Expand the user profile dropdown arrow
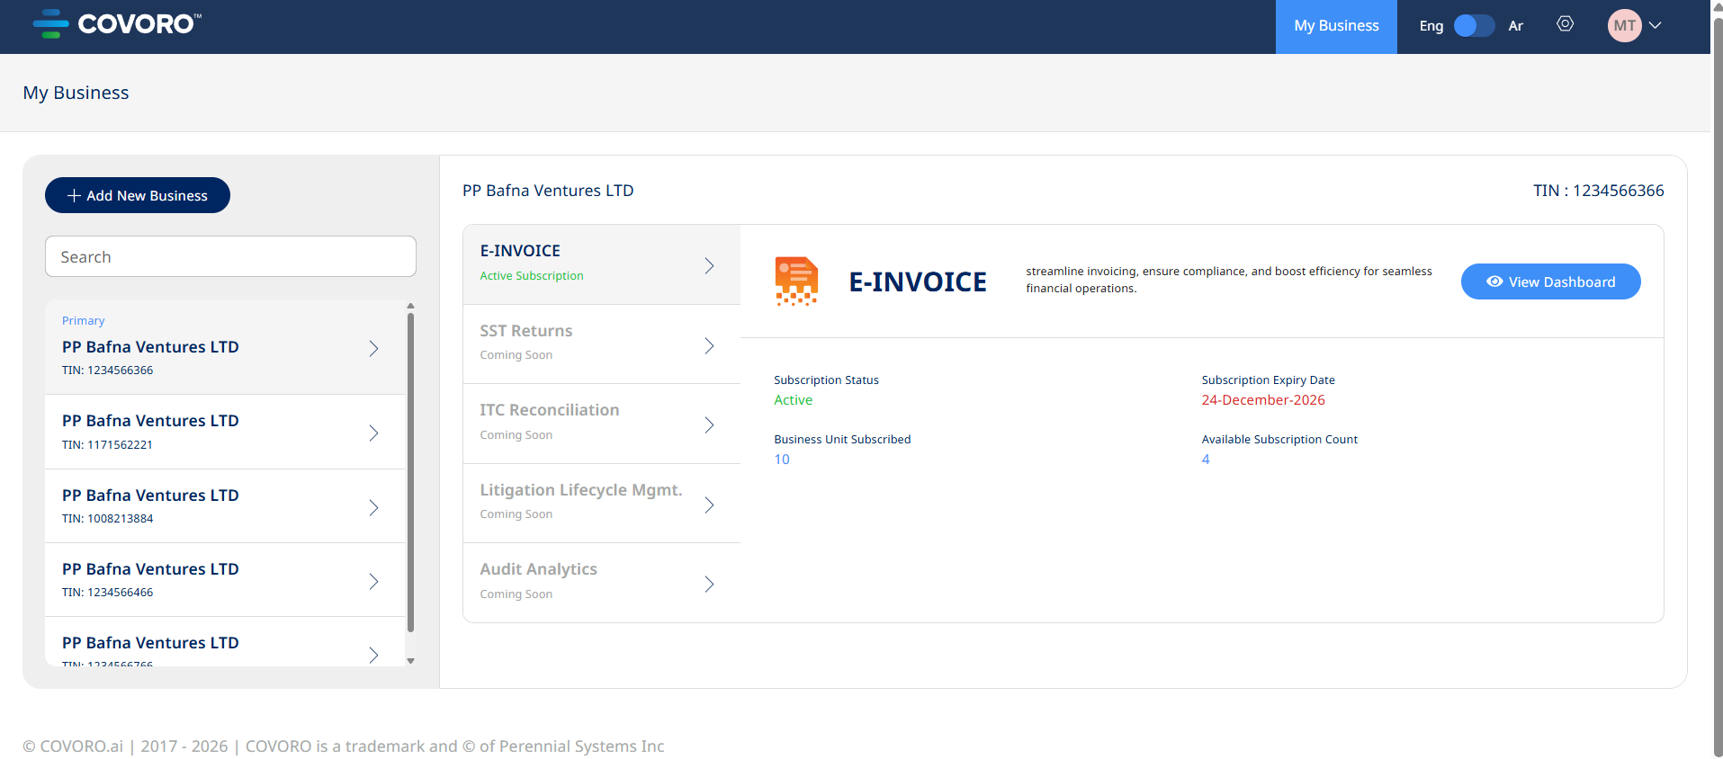Image resolution: width=1723 pixels, height=759 pixels. click(1655, 25)
